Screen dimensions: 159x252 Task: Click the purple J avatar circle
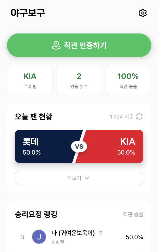[39, 237]
